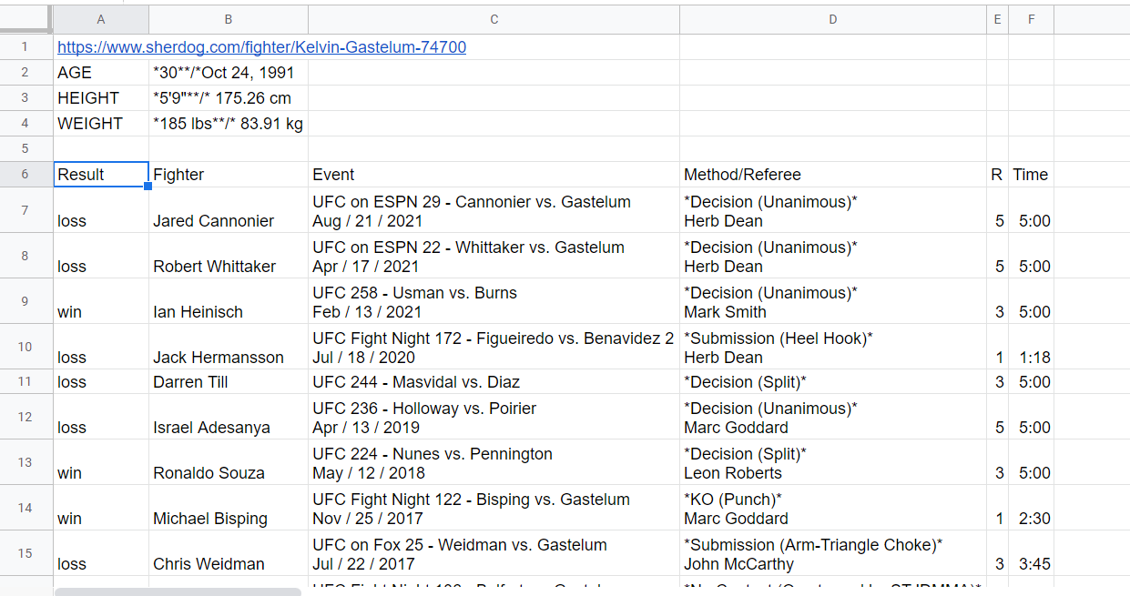Select column A header
This screenshot has width=1130, height=596.
point(101,19)
